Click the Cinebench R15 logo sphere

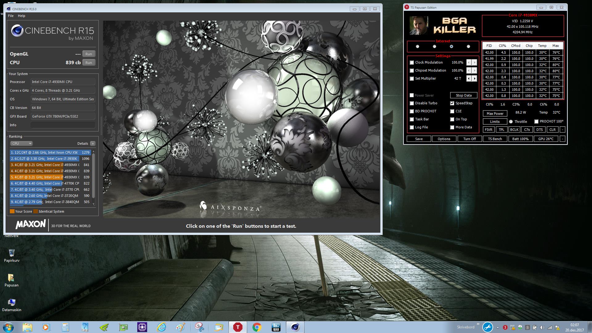pos(17,31)
